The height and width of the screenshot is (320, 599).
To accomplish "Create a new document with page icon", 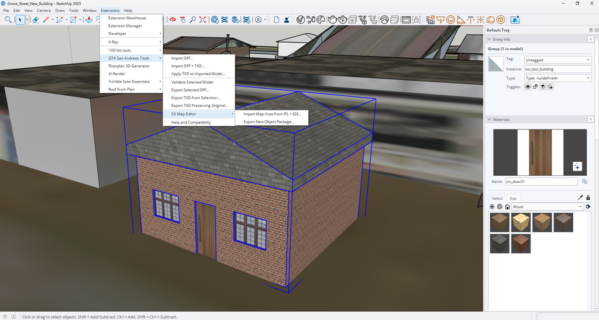I will pyautogui.click(x=277, y=19).
